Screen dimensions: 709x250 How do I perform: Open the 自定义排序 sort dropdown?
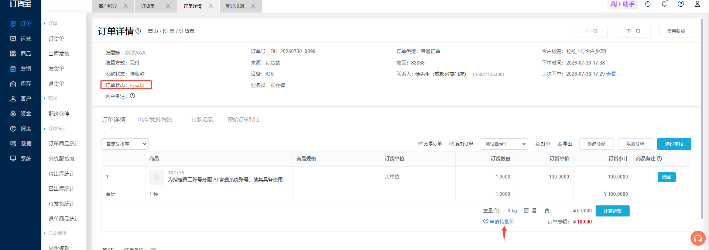tap(125, 144)
